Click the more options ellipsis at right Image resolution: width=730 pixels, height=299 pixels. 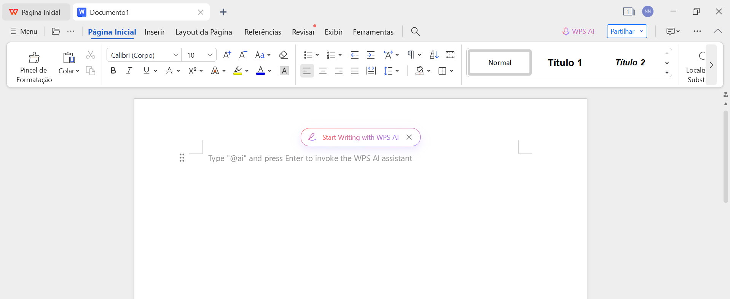(x=697, y=32)
